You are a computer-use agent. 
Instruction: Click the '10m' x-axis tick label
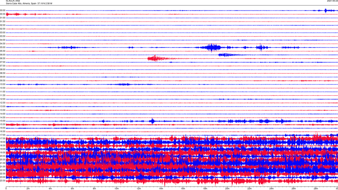point(117,189)
